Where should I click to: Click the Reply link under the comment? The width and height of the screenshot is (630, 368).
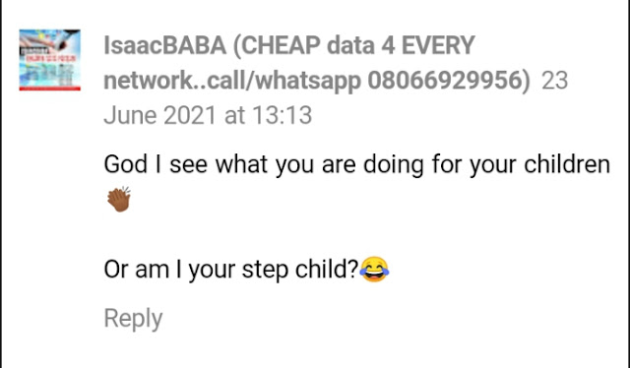133,318
